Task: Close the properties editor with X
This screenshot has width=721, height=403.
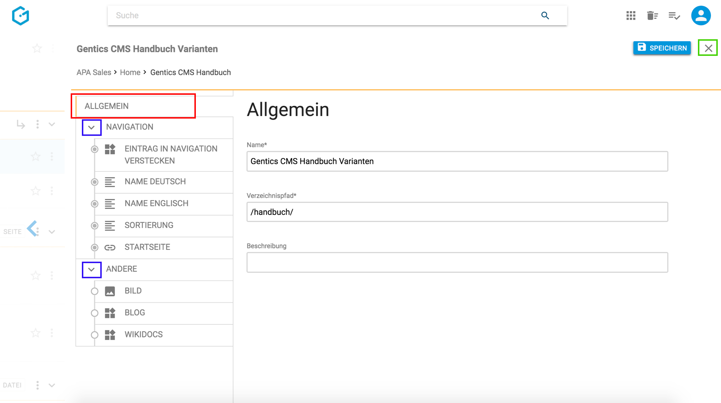Action: [x=708, y=48]
